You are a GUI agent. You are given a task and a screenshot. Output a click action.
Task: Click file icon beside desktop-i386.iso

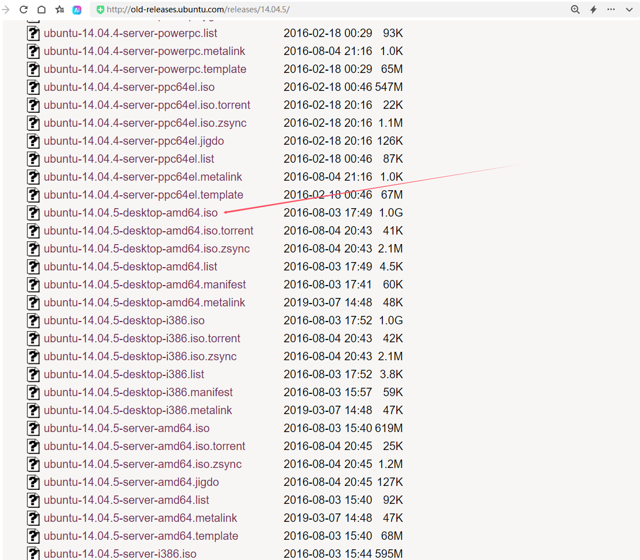point(34,320)
